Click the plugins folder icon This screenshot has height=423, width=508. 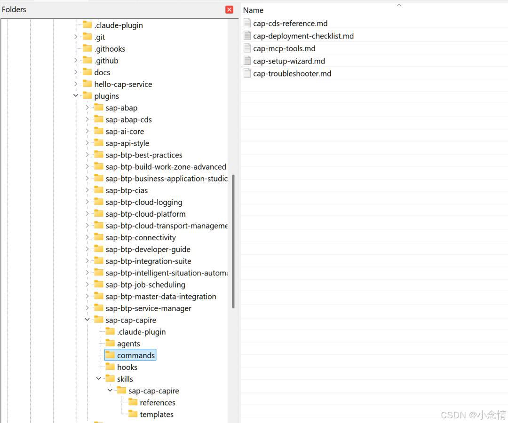(87, 96)
